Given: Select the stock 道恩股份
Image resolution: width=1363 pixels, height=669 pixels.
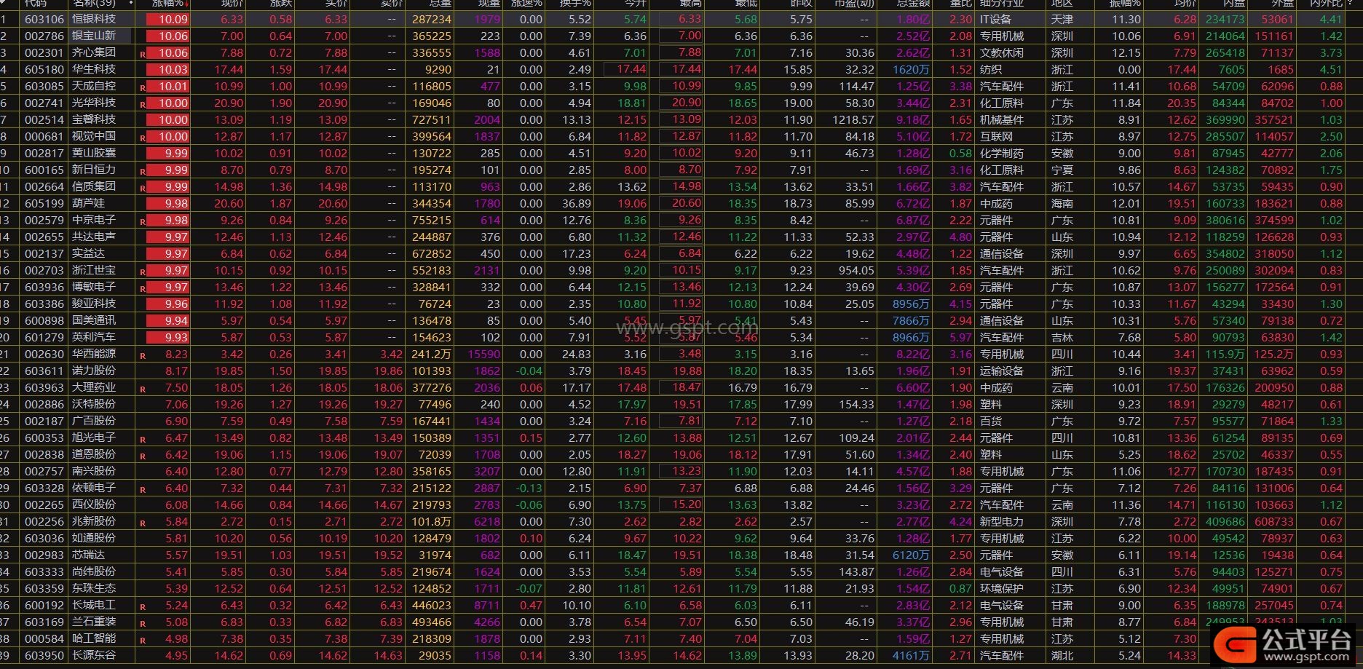Looking at the screenshot, I should click(94, 454).
